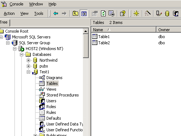The image size is (181, 136).
Task: Click the Refresh toolbar icon
Action: click(103, 13)
